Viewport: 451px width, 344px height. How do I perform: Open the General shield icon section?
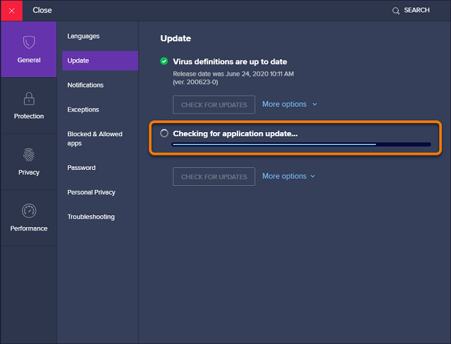(29, 42)
